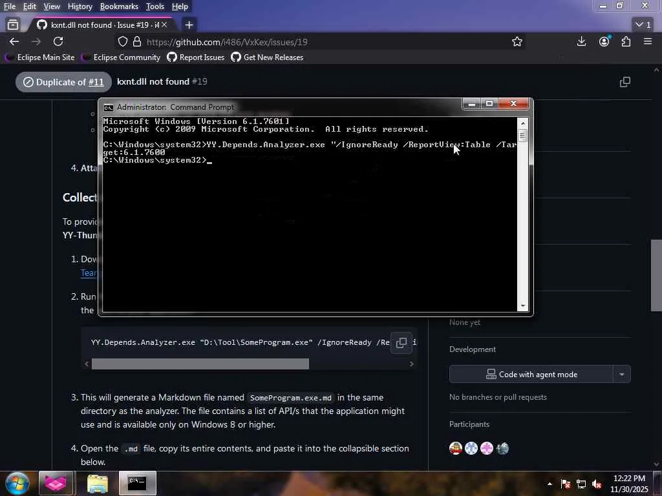Open first participant avatar

(456, 448)
